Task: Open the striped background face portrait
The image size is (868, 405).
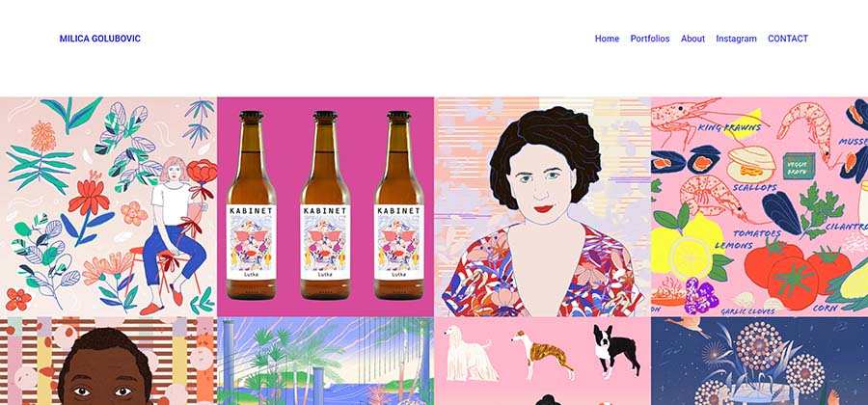Action: (x=108, y=361)
